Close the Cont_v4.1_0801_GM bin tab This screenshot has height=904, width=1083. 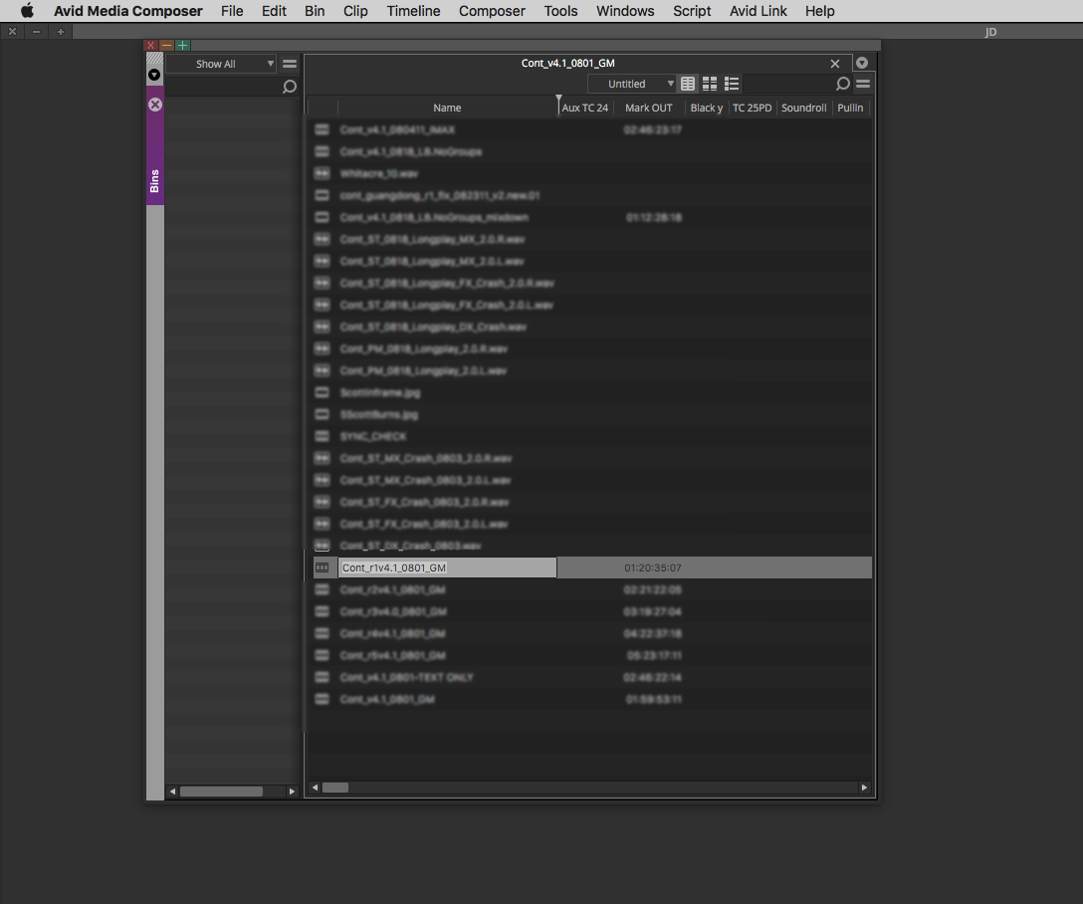[x=835, y=64]
